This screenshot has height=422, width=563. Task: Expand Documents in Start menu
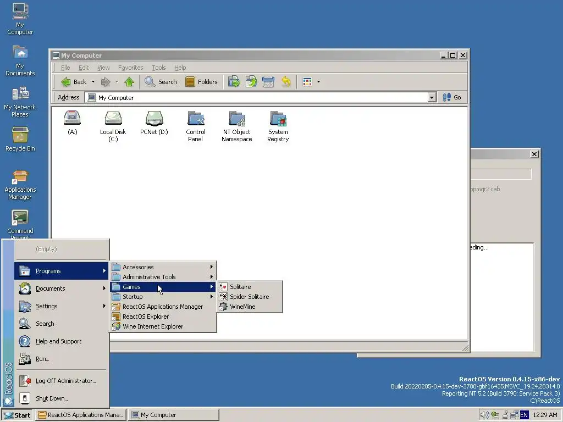(x=62, y=288)
